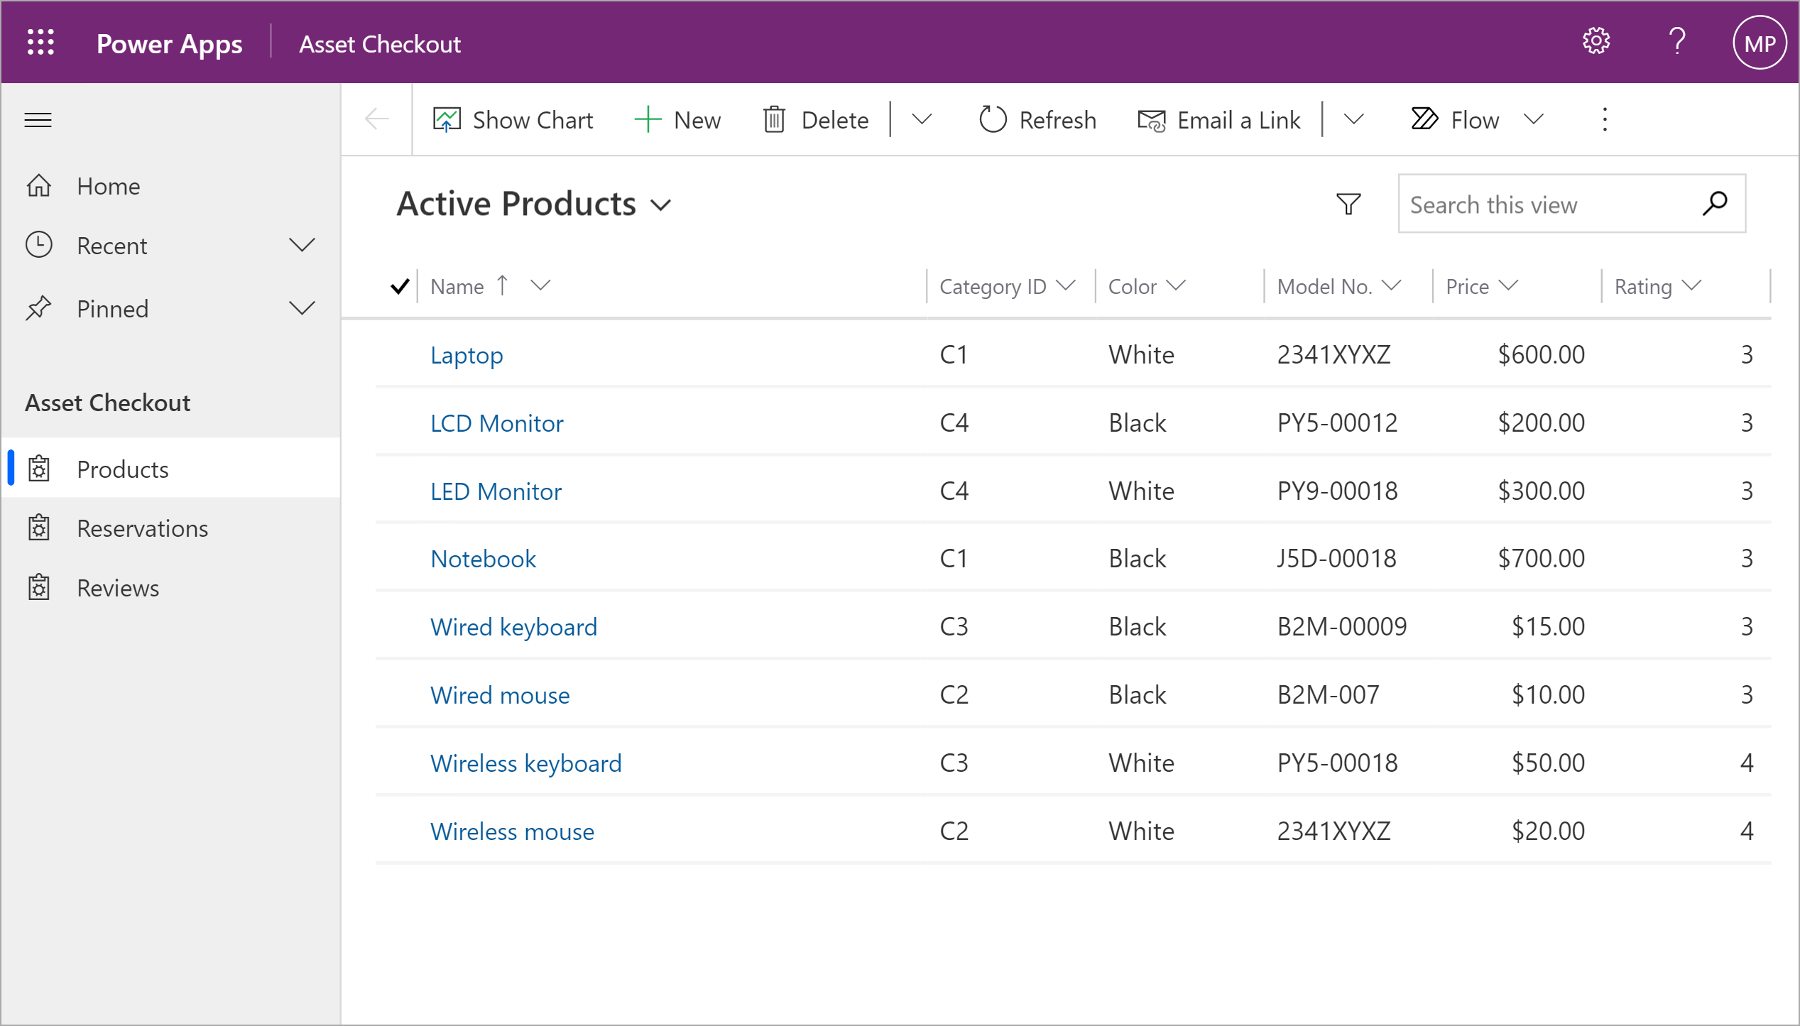Expand the Price column sort options

[x=1511, y=287]
